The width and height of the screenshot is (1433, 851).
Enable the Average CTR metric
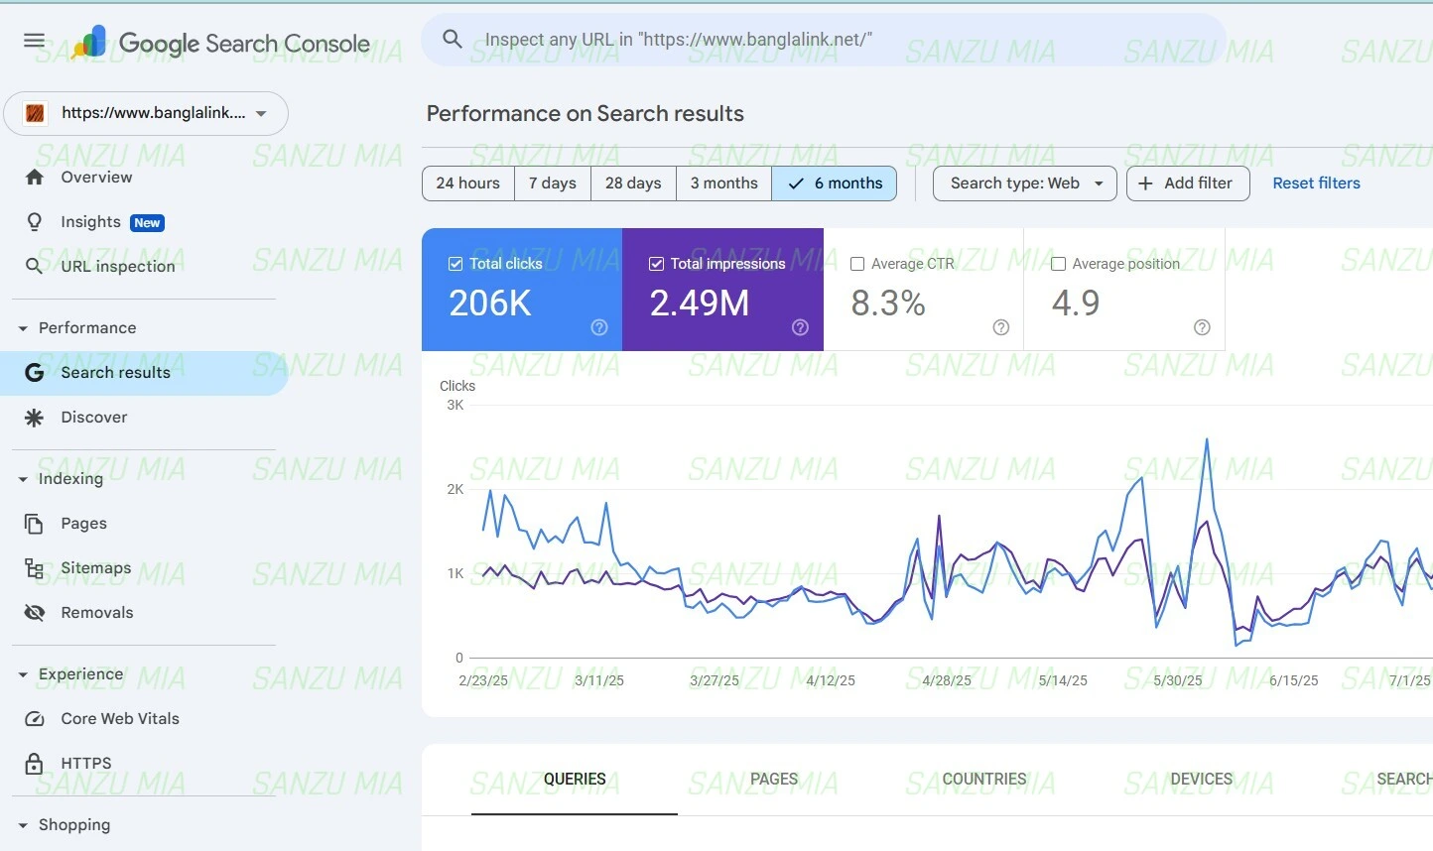click(x=857, y=264)
